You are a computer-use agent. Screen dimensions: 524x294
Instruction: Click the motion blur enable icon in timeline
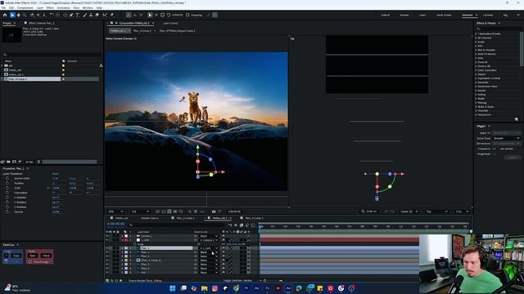[247, 225]
